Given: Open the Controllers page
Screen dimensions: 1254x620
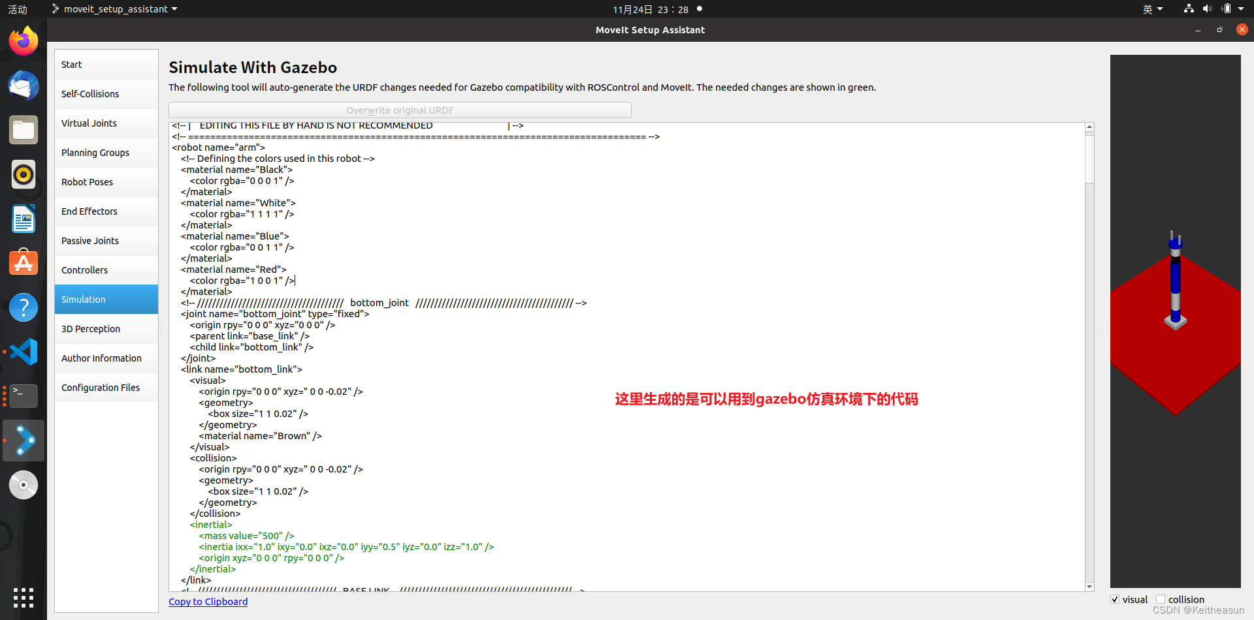Looking at the screenshot, I should tap(106, 270).
